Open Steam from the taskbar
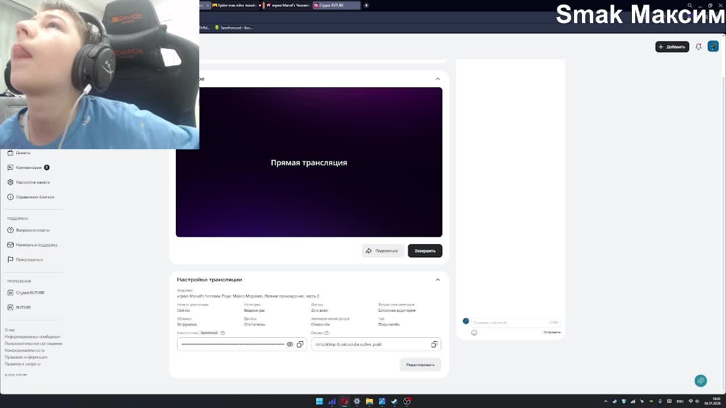 pos(394,401)
